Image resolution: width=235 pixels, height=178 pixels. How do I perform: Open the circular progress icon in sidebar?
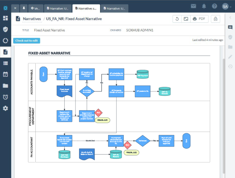coord(6,41)
